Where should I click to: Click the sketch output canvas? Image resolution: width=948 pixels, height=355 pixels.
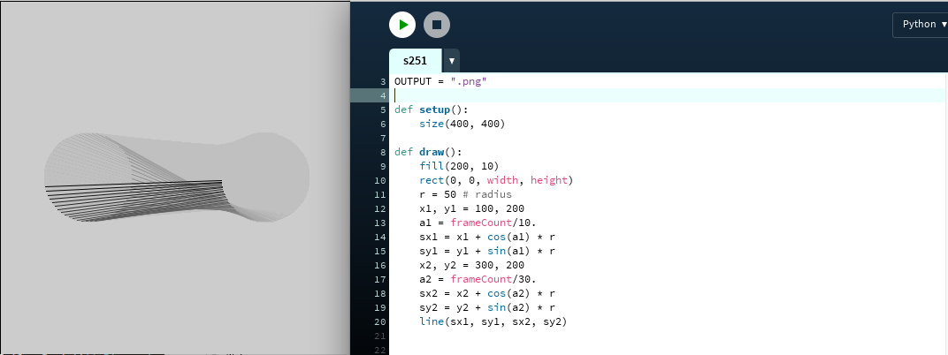177,177
